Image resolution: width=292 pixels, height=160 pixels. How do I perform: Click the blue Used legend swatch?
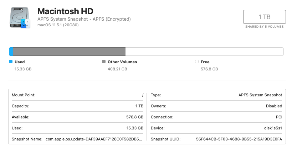click(11, 62)
